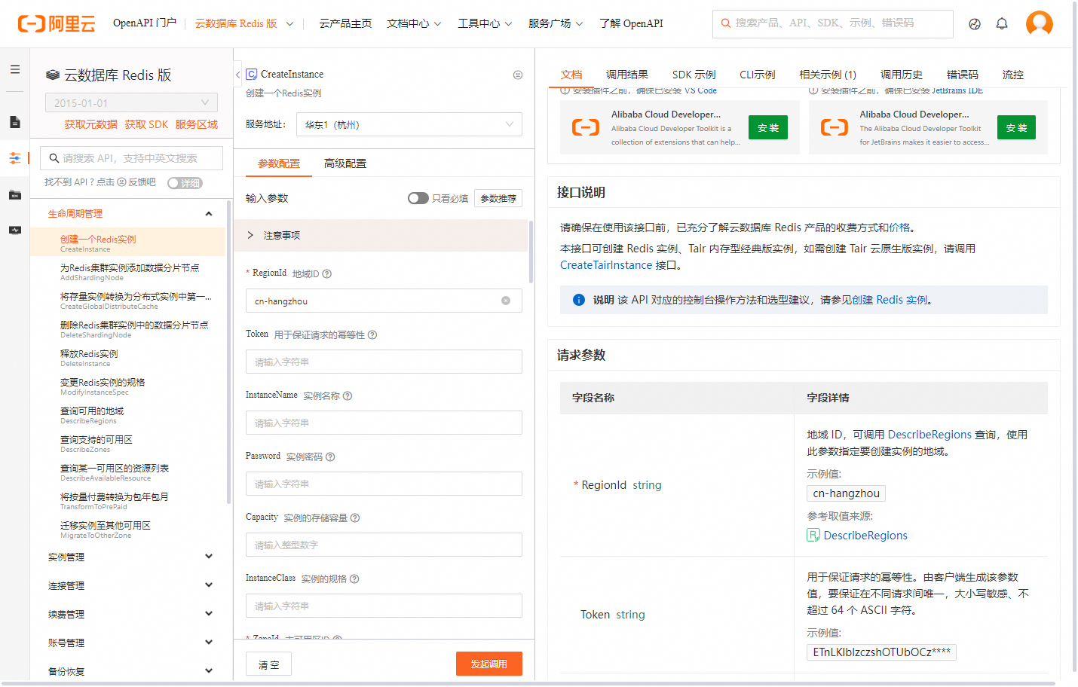
Task: Click the API search box 请搜索 API
Action: [131, 158]
